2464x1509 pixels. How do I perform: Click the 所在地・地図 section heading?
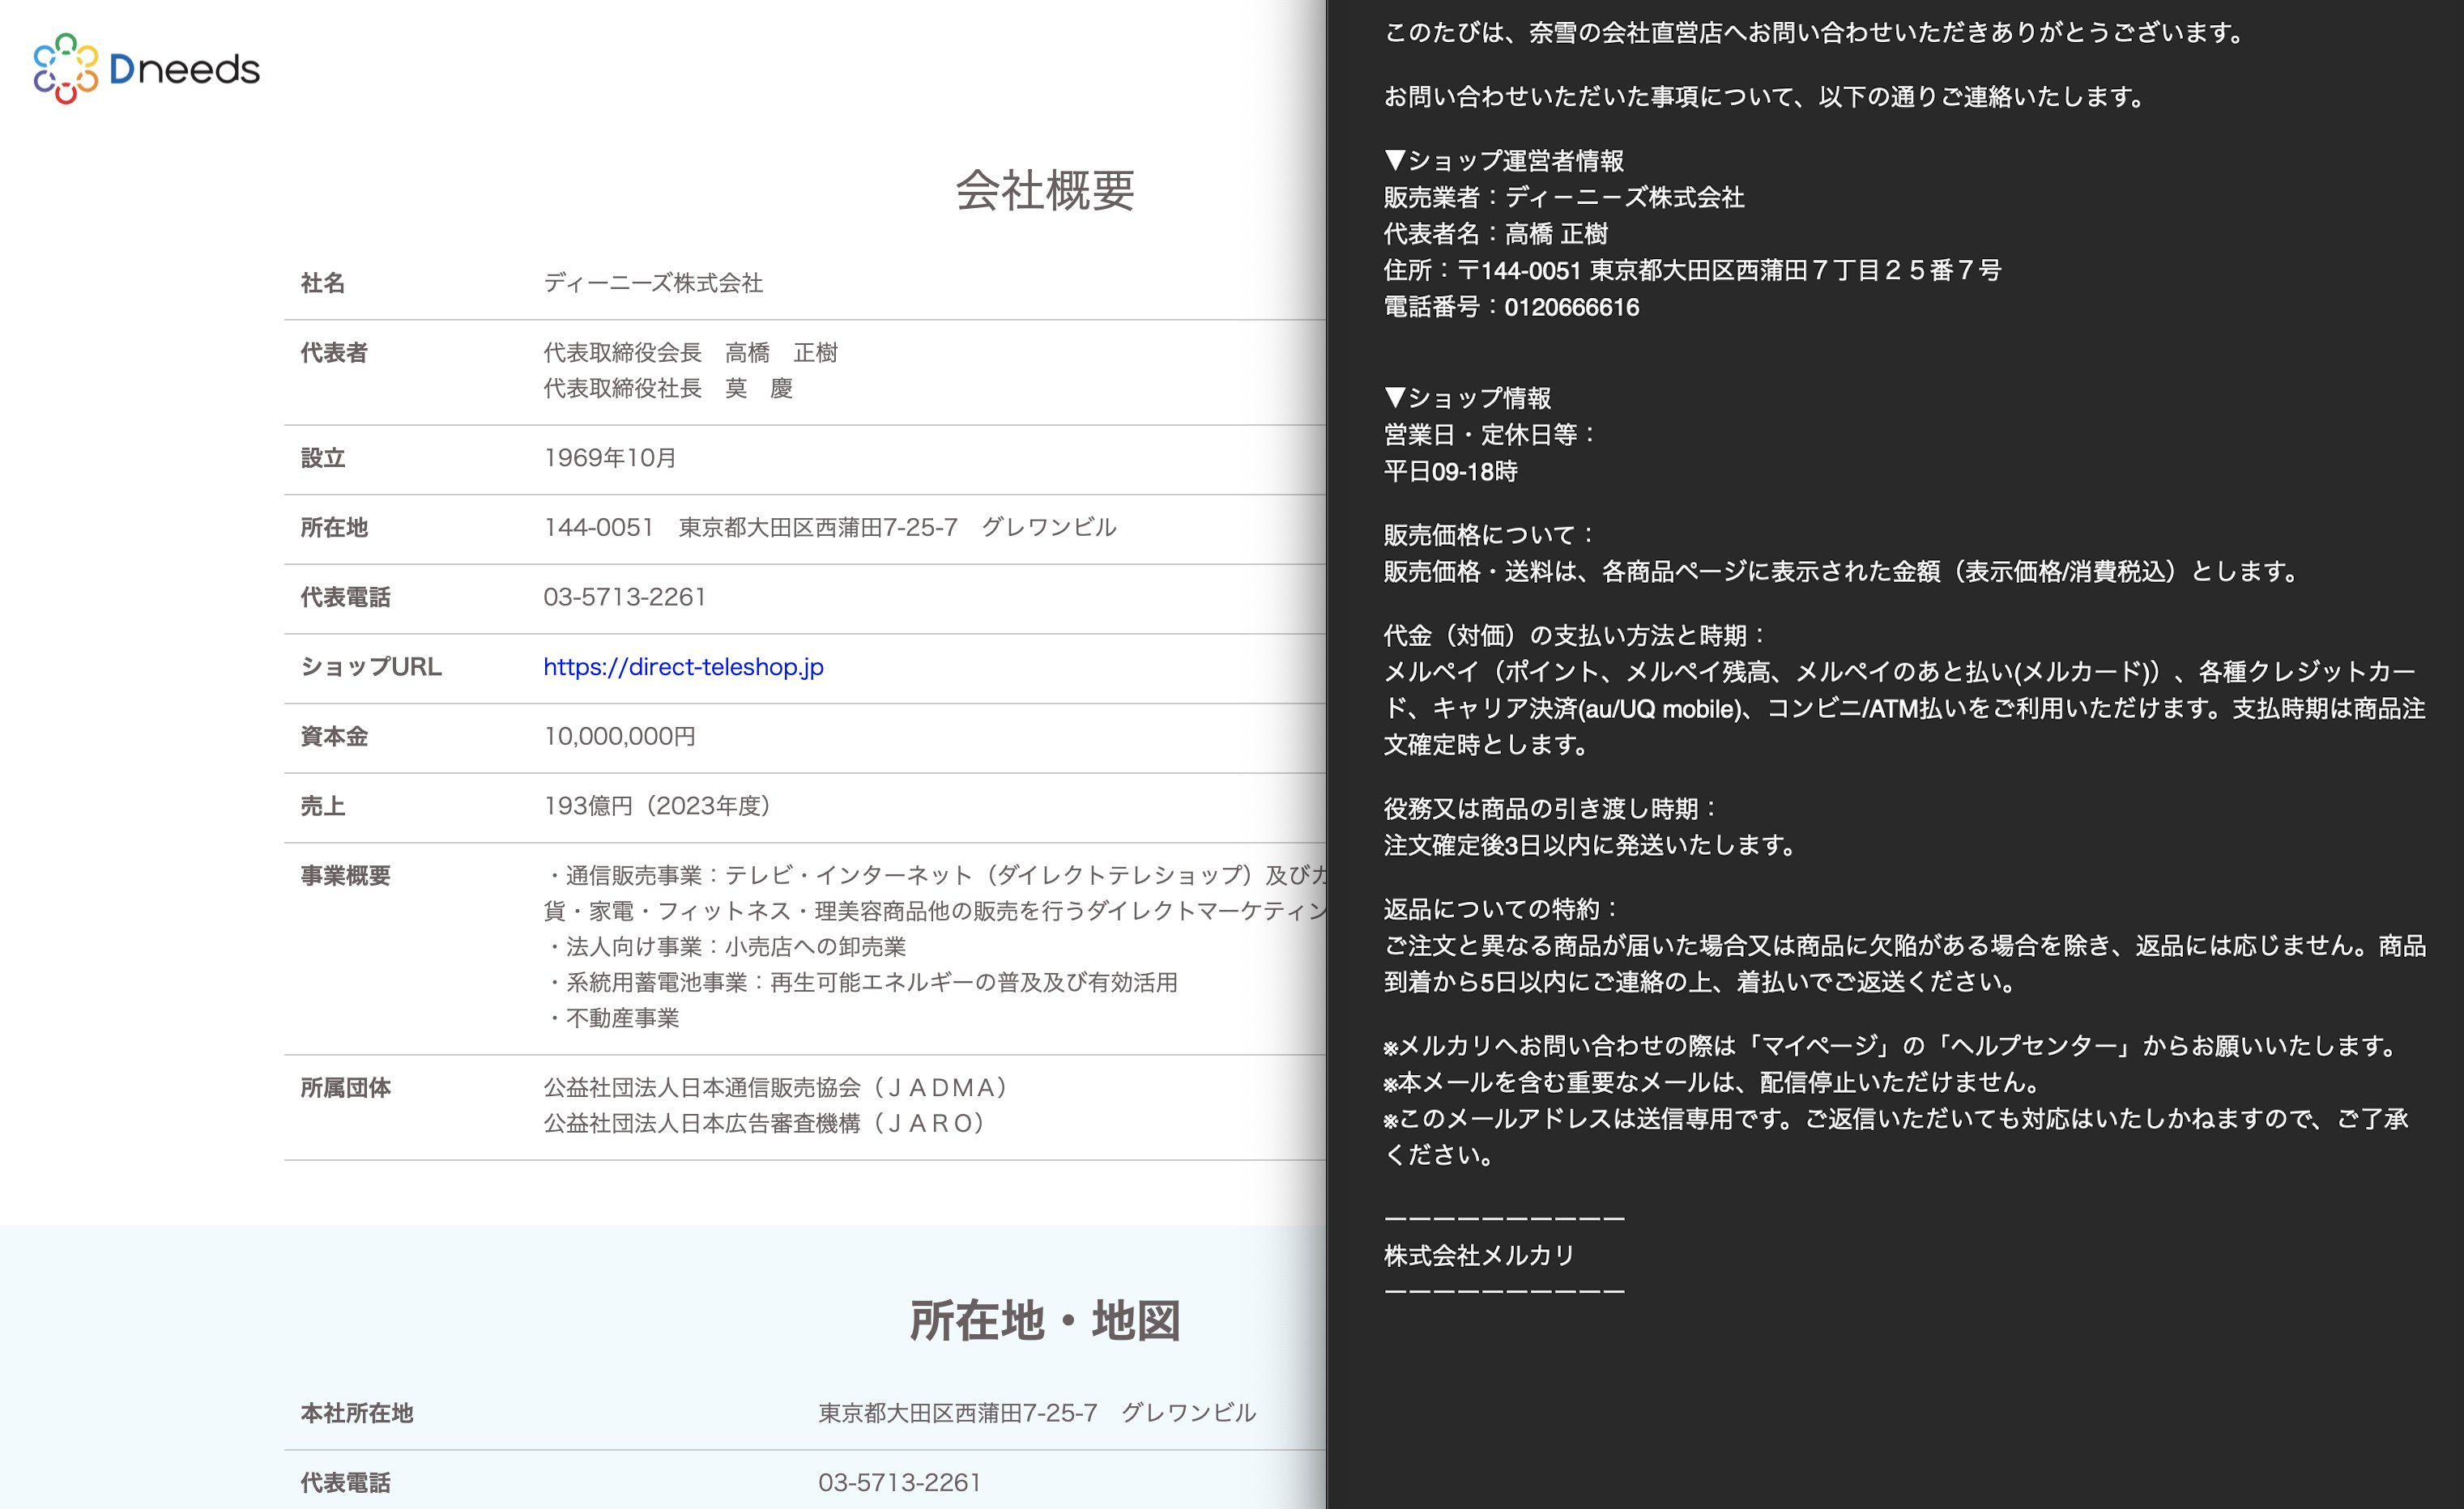(1044, 1320)
